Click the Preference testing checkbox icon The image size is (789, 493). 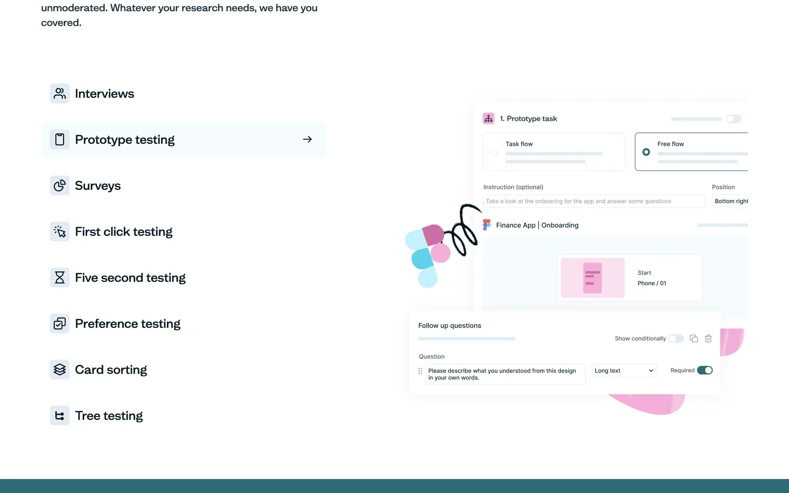[60, 324]
